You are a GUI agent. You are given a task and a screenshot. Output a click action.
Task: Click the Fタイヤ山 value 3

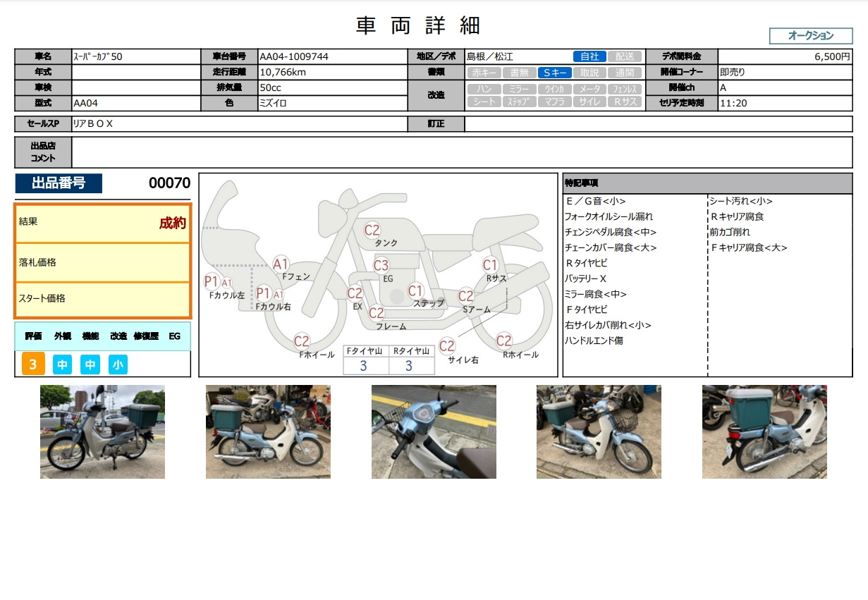363,366
